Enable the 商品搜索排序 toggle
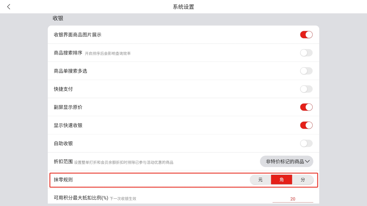The image size is (367, 206). coord(306,53)
